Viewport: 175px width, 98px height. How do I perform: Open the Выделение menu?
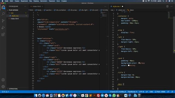[x=24, y=1]
